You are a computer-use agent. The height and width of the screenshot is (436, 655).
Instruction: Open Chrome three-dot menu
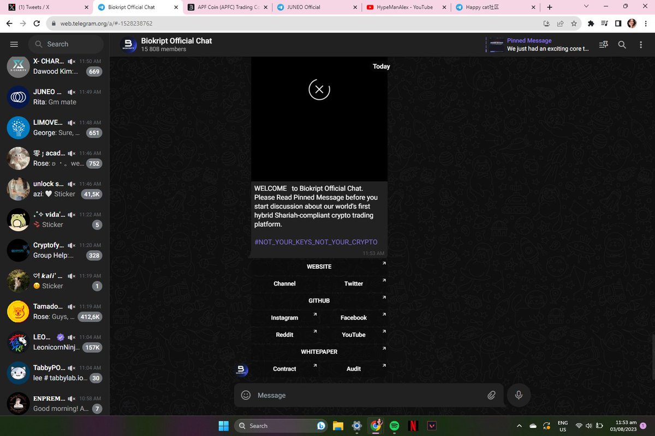(x=646, y=23)
